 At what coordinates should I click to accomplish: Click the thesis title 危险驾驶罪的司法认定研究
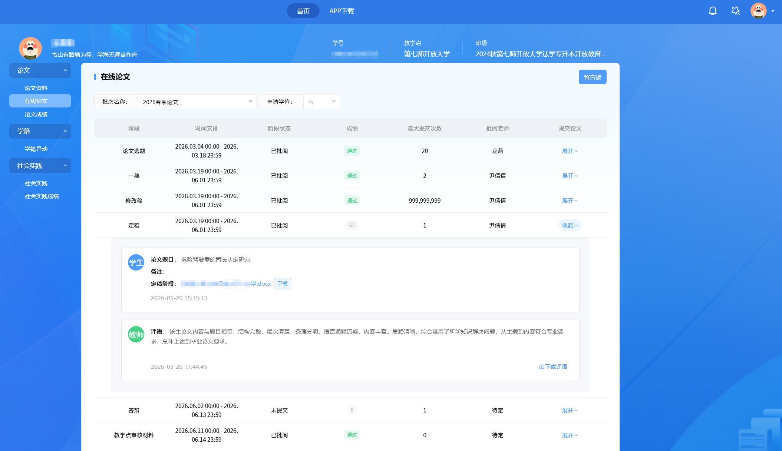tap(215, 259)
